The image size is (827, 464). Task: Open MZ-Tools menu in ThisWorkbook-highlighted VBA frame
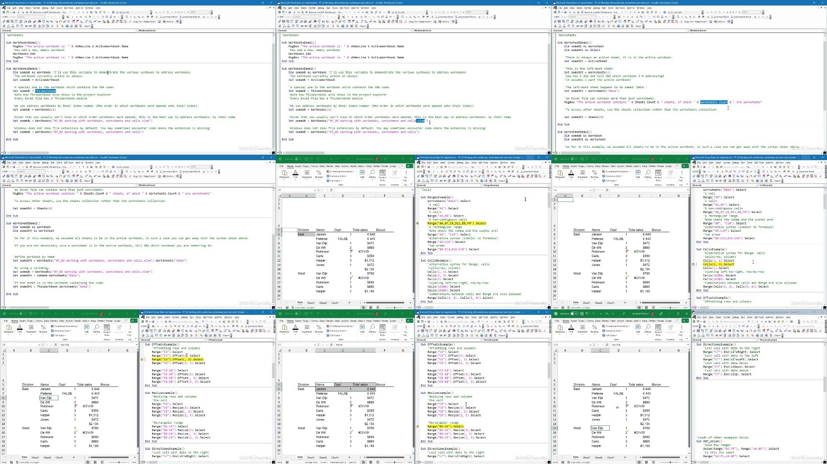coord(69,8)
